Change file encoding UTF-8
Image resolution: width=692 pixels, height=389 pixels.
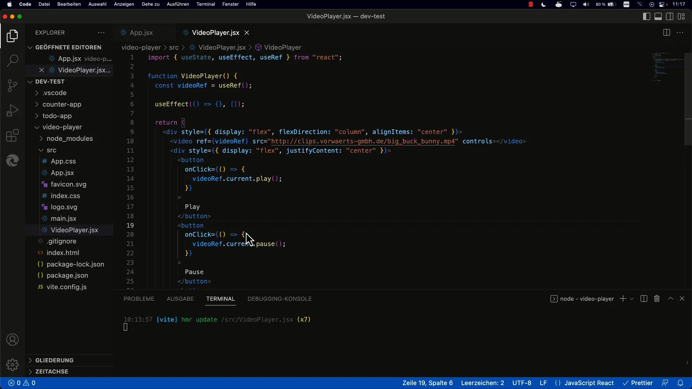522,383
